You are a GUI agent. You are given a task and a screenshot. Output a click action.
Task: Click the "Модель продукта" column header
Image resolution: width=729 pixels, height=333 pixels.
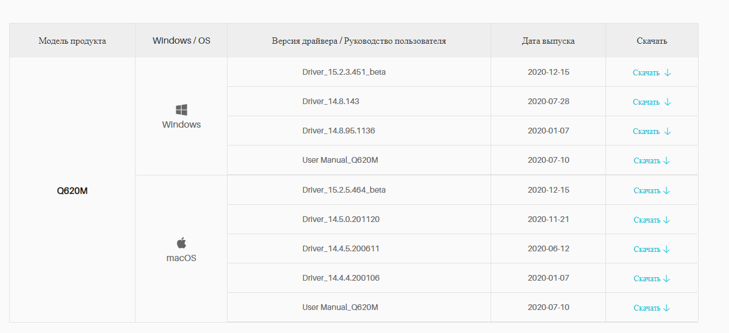coord(72,41)
